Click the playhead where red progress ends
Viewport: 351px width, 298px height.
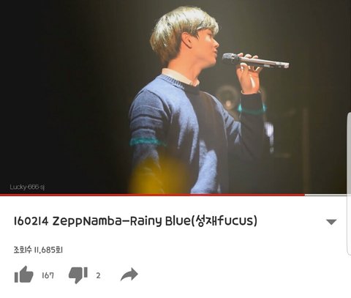coord(305,195)
